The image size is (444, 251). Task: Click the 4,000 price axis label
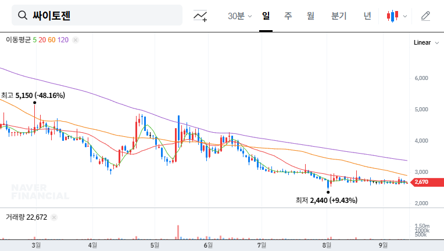[421, 141]
